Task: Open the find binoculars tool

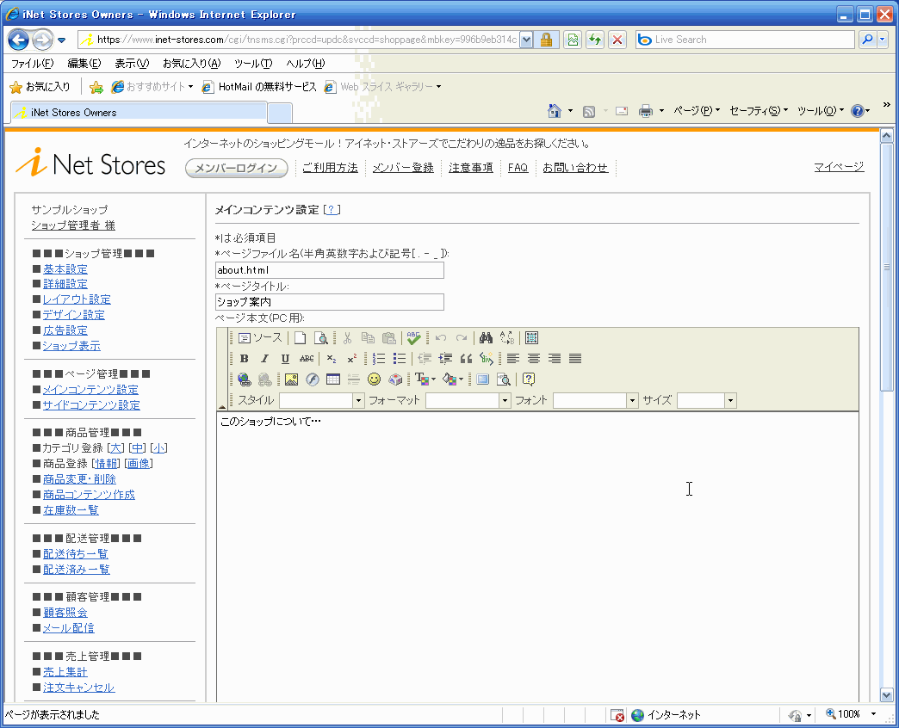Action: [x=486, y=338]
